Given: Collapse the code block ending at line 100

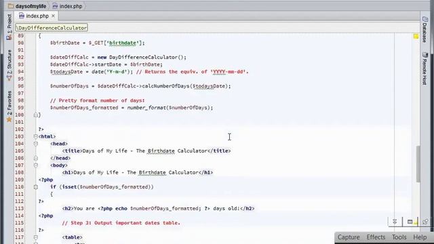Looking at the screenshot, I should [x=36, y=115].
